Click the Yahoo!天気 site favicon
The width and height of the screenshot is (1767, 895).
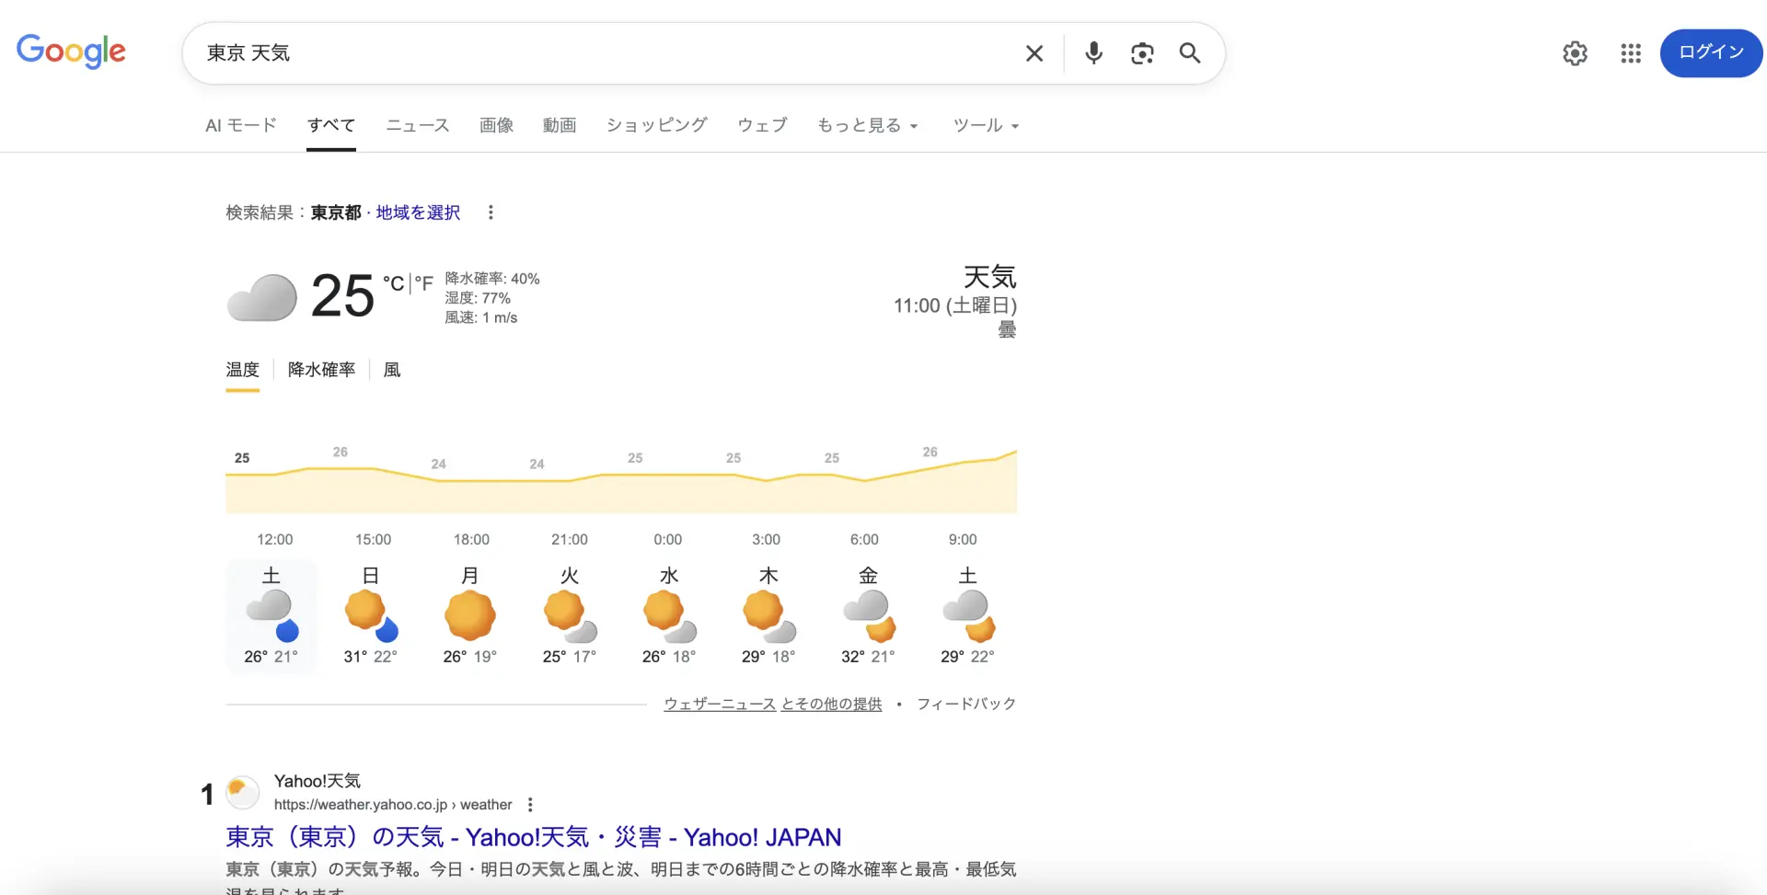pyautogui.click(x=243, y=792)
